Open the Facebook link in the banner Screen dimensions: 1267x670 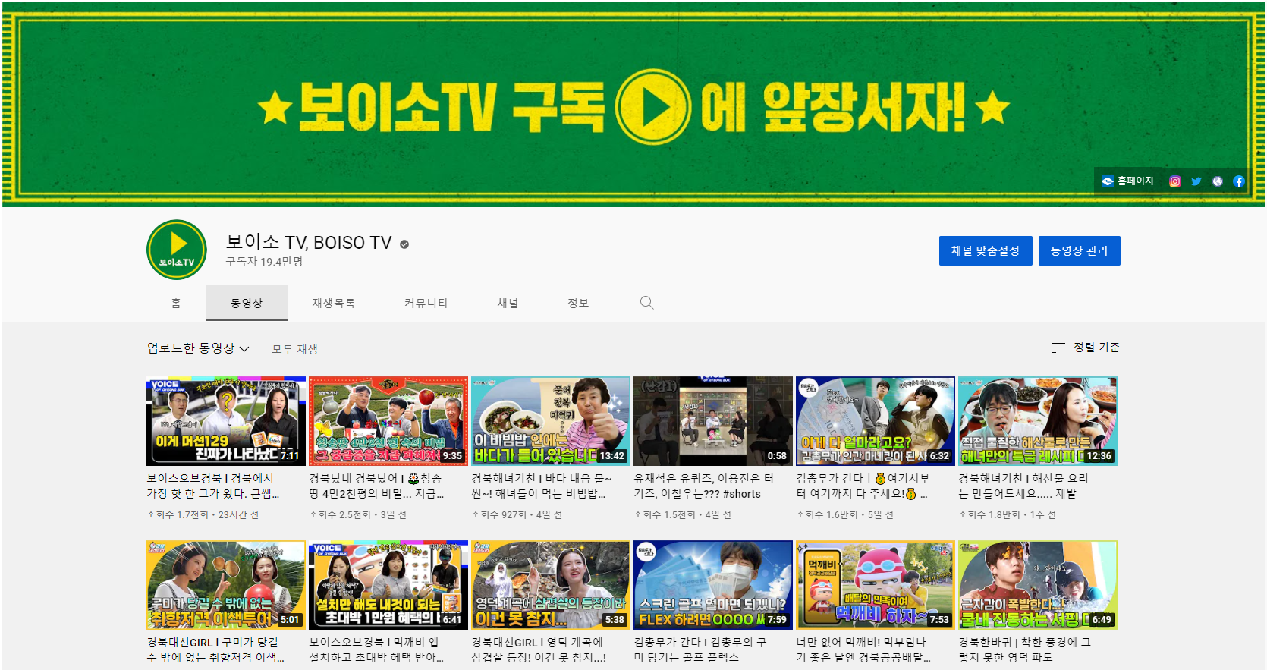1238,181
